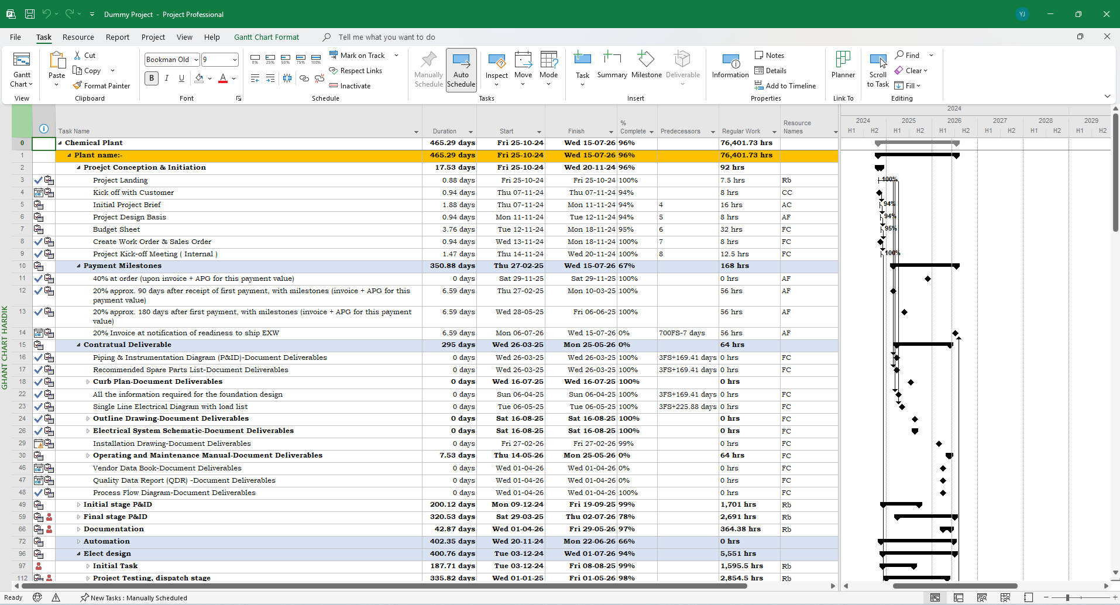Click the Tell me search field

[x=387, y=37]
